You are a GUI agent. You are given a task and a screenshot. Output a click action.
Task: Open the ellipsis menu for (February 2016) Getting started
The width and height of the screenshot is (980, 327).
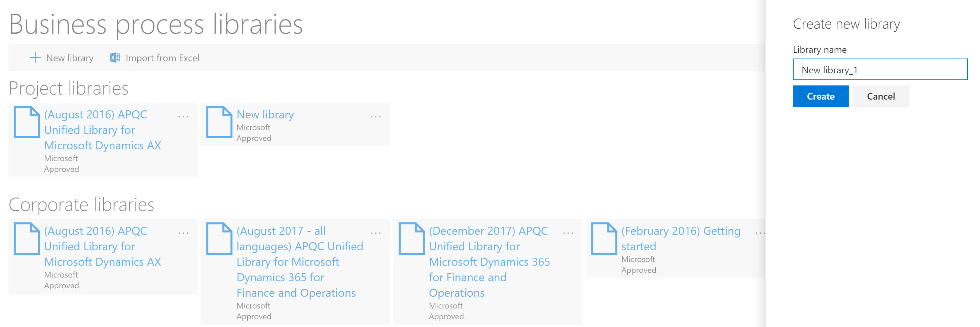pos(761,233)
